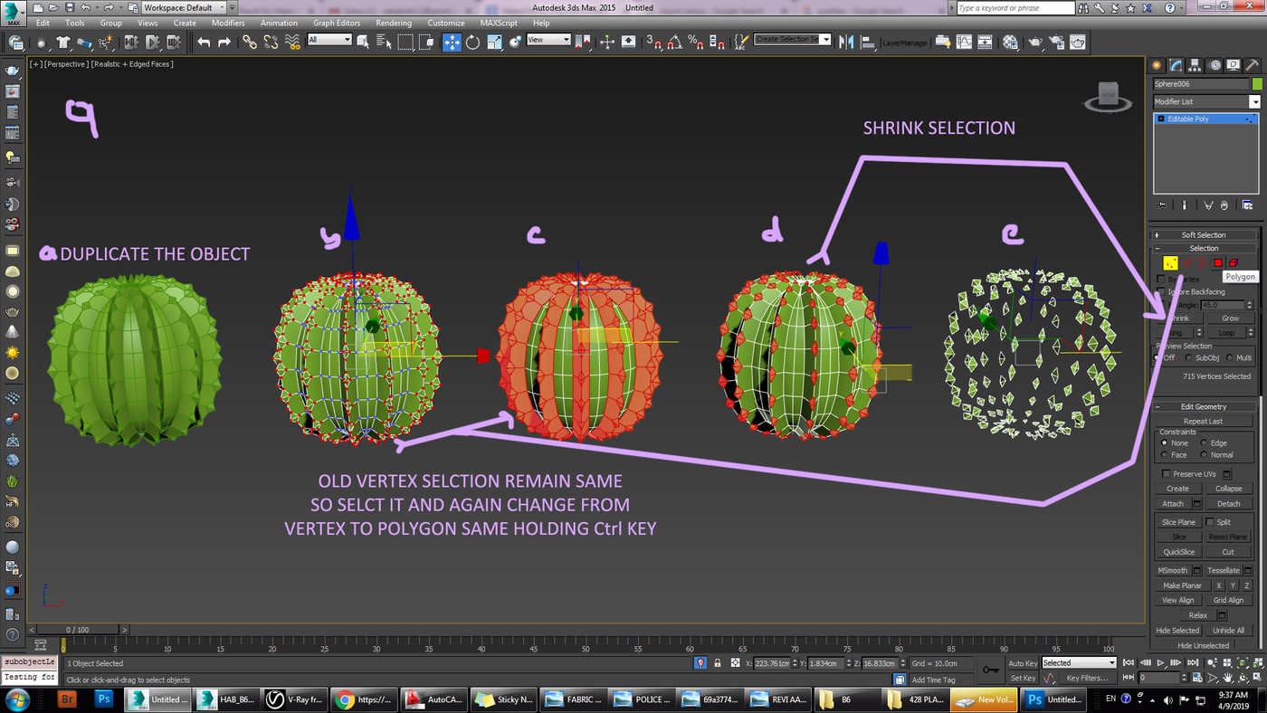Screen dimensions: 1267x713
Task: Select the Select and Move tool
Action: coord(452,42)
